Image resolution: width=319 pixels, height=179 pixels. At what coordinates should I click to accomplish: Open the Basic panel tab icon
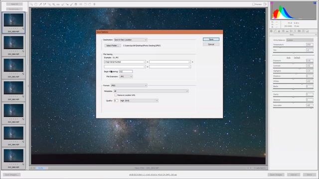coord(271,31)
